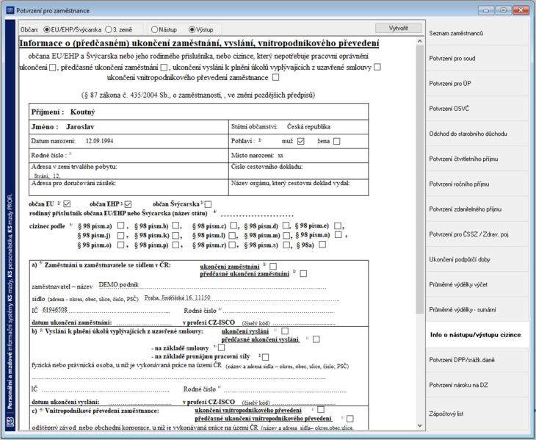Check the § 98a) checkbox
Image resolution: width=536 pixels, height=440 pixels.
click(322, 245)
